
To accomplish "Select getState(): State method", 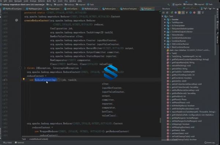I will point(178,130).
